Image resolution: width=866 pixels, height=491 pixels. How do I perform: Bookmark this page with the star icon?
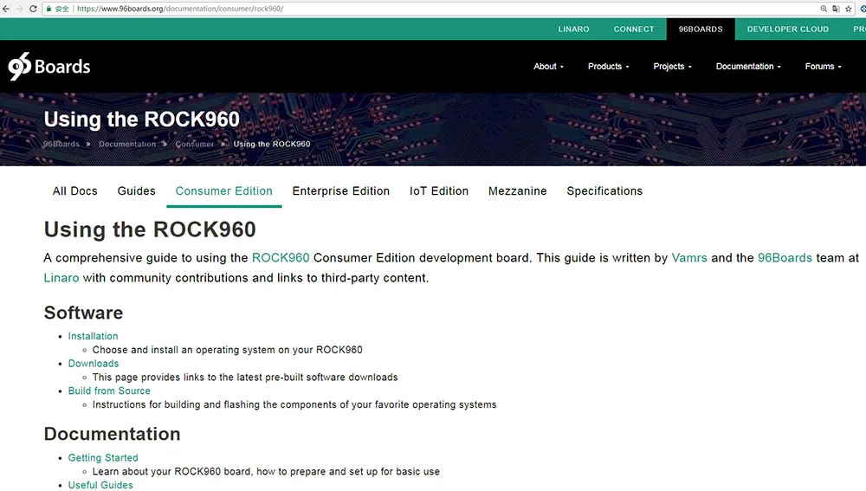(x=849, y=9)
